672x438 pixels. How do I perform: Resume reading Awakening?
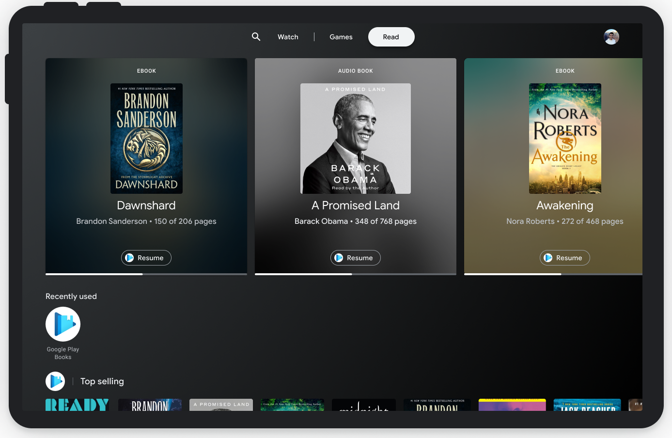(x=565, y=258)
